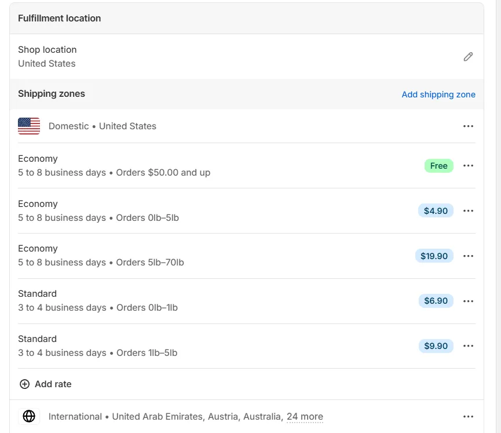Click the 'Shop location' label
This screenshot has height=433, width=501.
(x=47, y=50)
